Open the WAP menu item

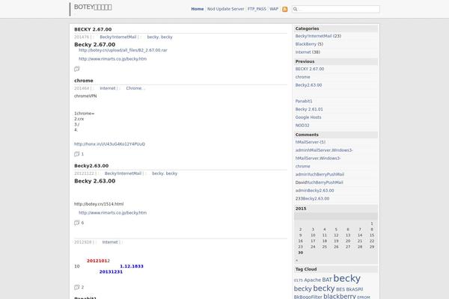274,9
